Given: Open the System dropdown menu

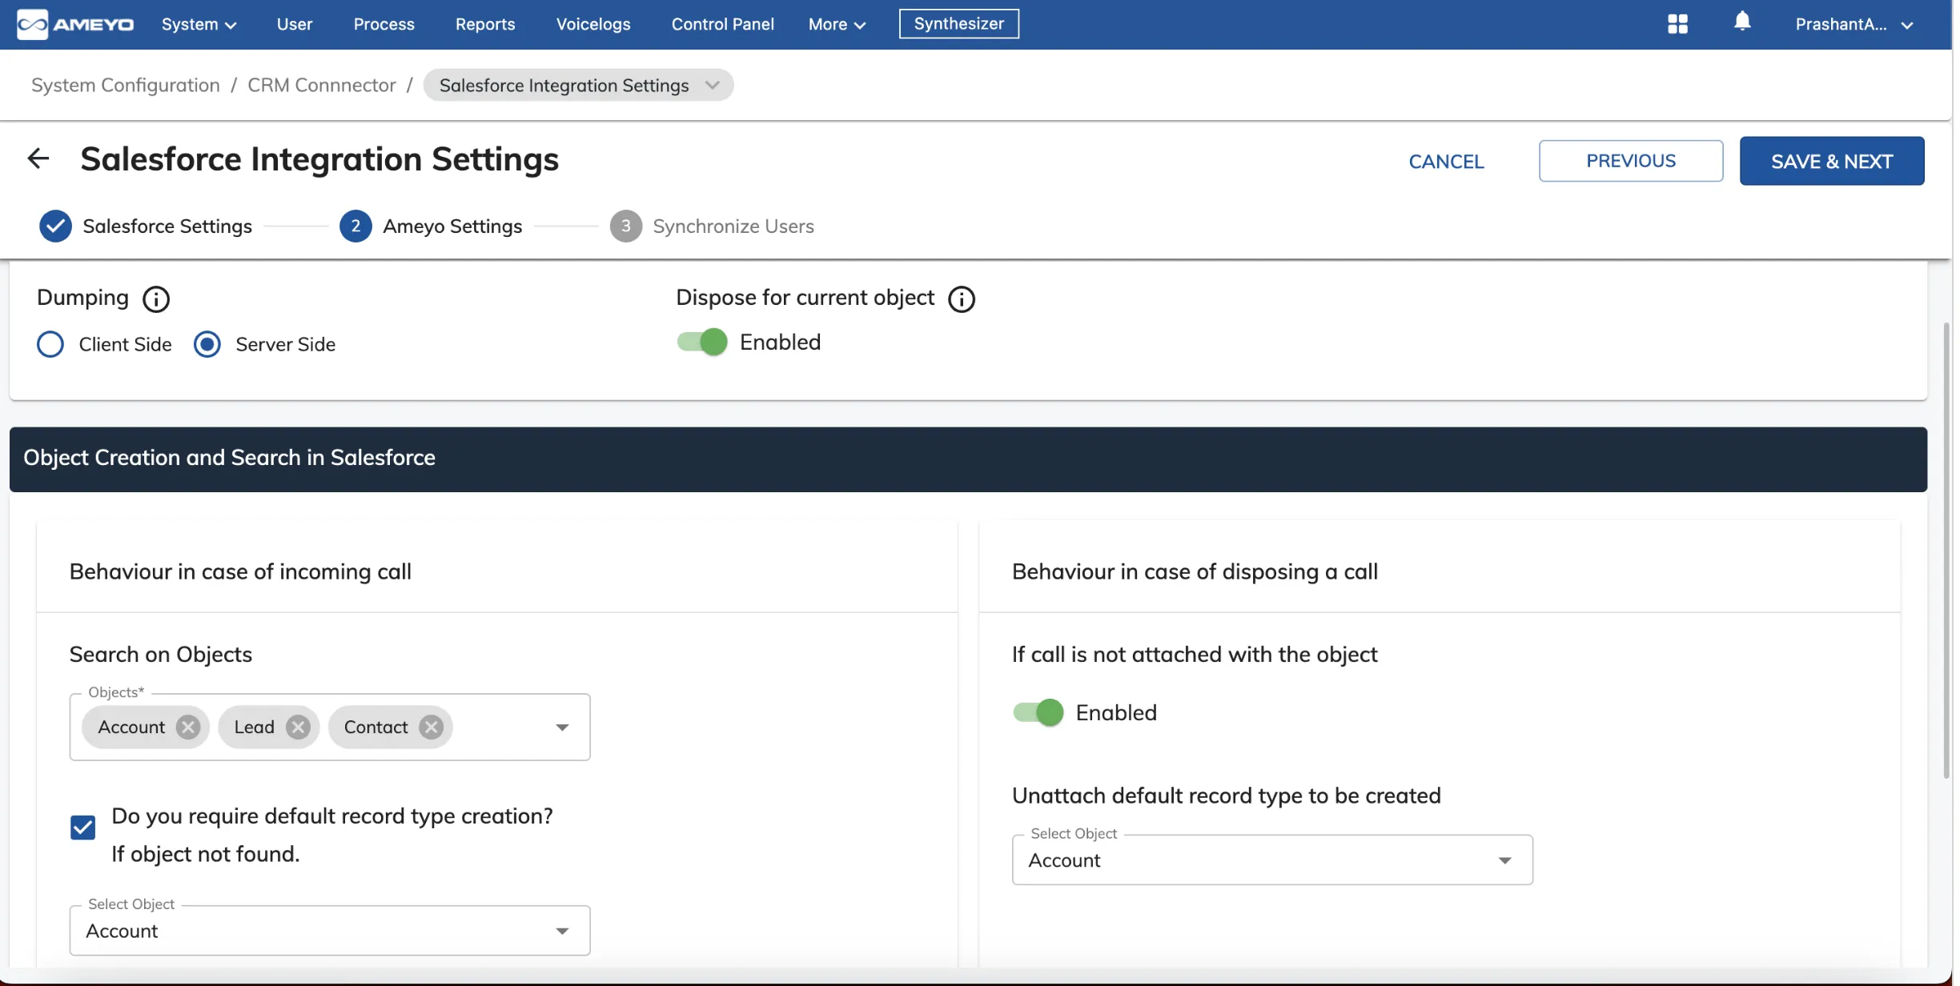Looking at the screenshot, I should [x=200, y=24].
